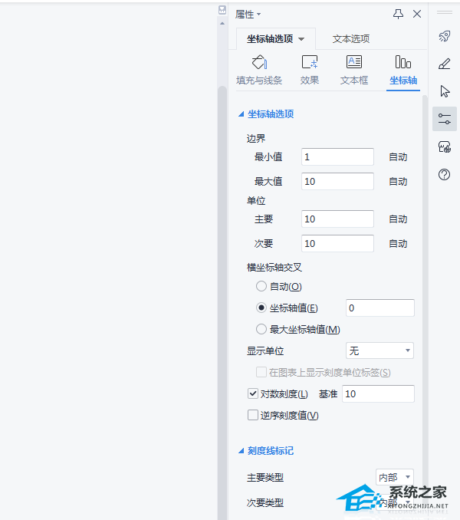Collapse the 坐标轴选项 group
Viewport: 460px width, 520px height.
pyautogui.click(x=242, y=114)
